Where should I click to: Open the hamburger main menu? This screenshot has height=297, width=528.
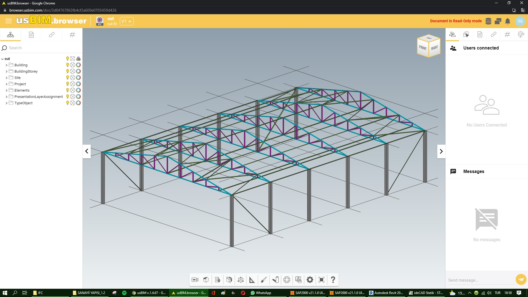9,21
